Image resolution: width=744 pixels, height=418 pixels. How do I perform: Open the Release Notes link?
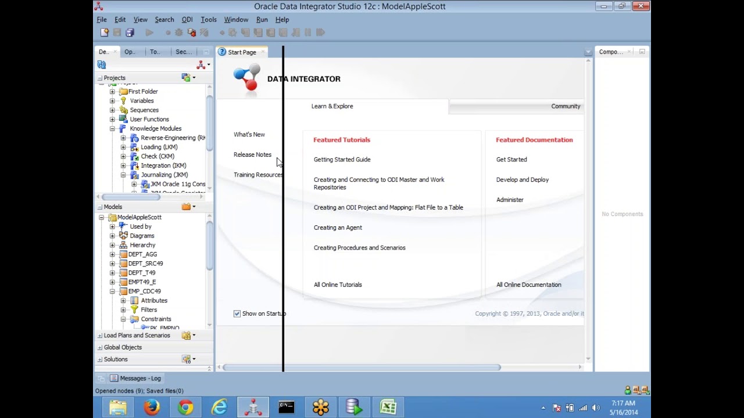tap(252, 155)
